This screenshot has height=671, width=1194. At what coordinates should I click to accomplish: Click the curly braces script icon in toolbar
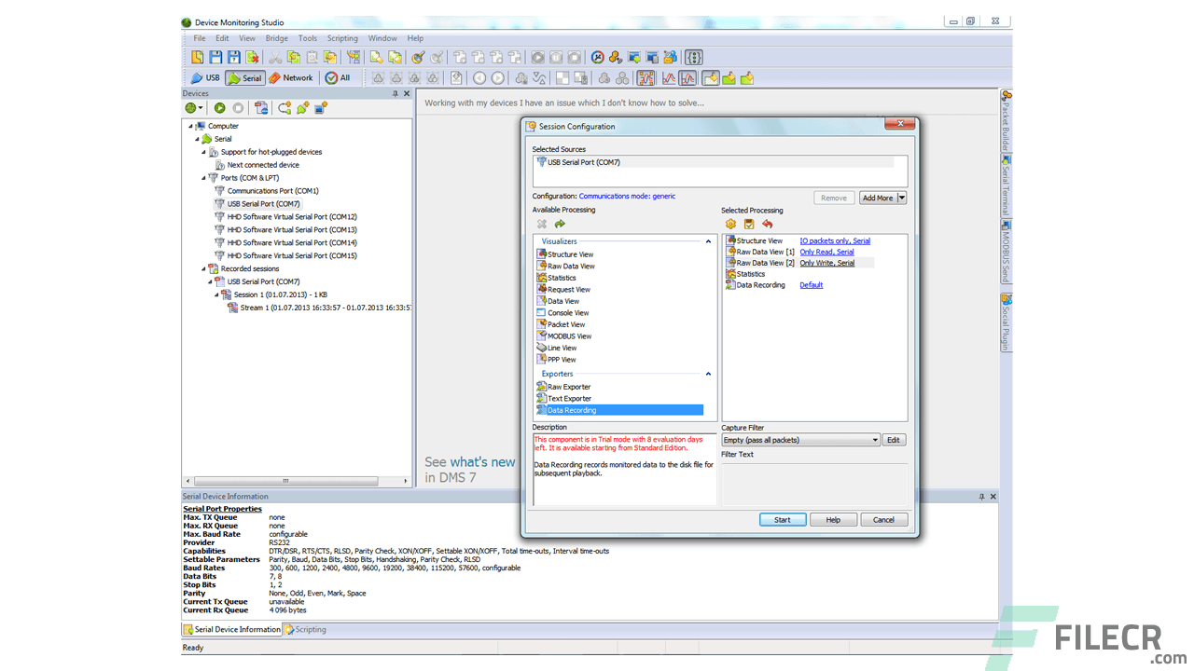pos(694,57)
